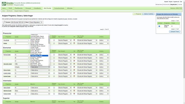
Task: Click the magnifier icon beside Periodo
Action: pyautogui.click(x=4, y=22)
